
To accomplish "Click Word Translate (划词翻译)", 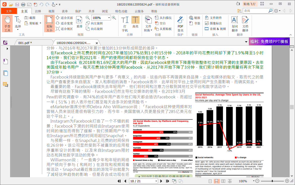I will 234,24.
